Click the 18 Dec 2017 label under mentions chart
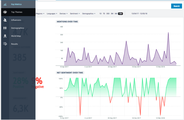The height and width of the screenshot is (120, 184). pyautogui.click(x=136, y=67)
